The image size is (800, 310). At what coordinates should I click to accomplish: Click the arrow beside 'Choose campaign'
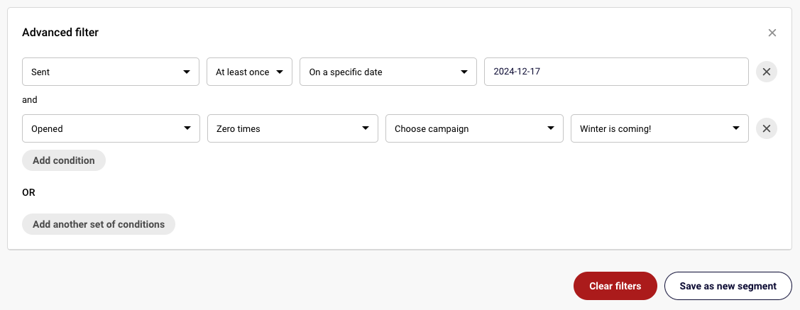click(x=550, y=128)
